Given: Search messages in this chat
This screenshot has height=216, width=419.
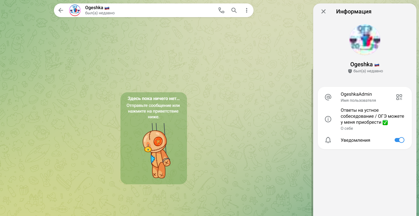Looking at the screenshot, I should pos(234,10).
